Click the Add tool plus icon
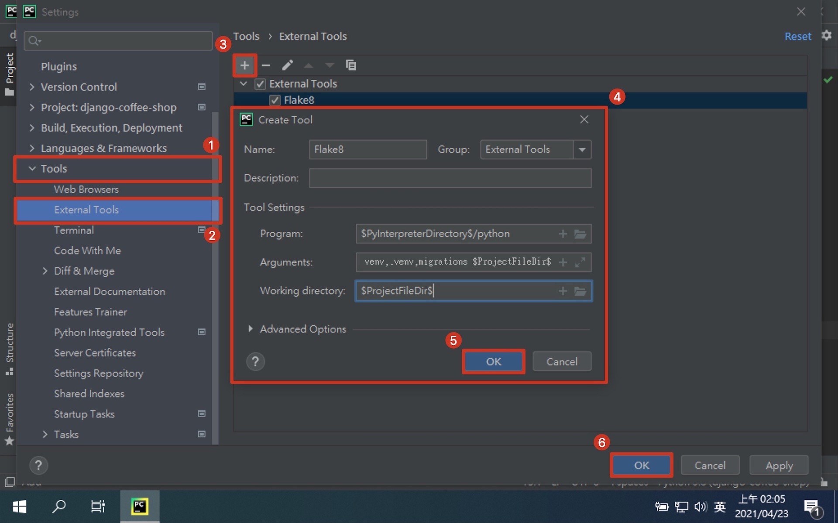This screenshot has height=523, width=838. tap(244, 65)
